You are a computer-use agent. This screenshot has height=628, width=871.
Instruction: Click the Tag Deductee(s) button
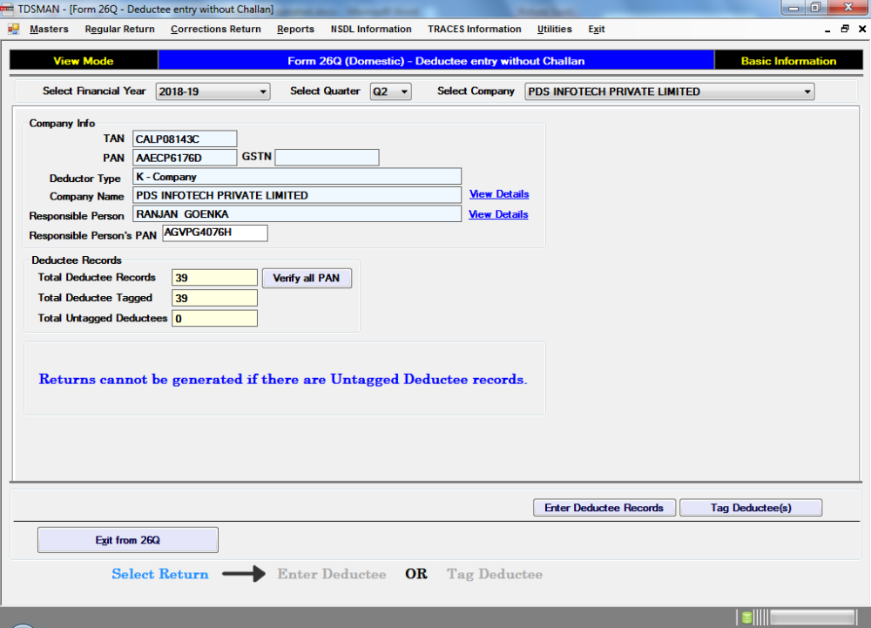(x=751, y=507)
